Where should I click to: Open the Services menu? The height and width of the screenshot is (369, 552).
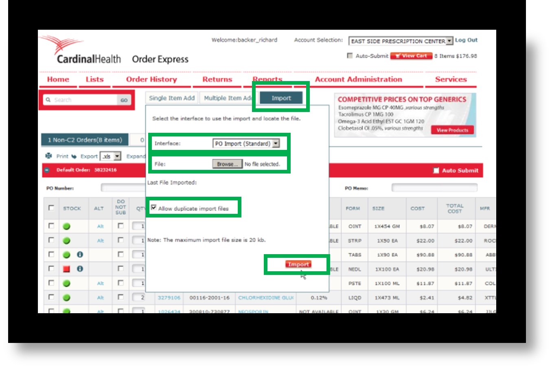point(451,79)
